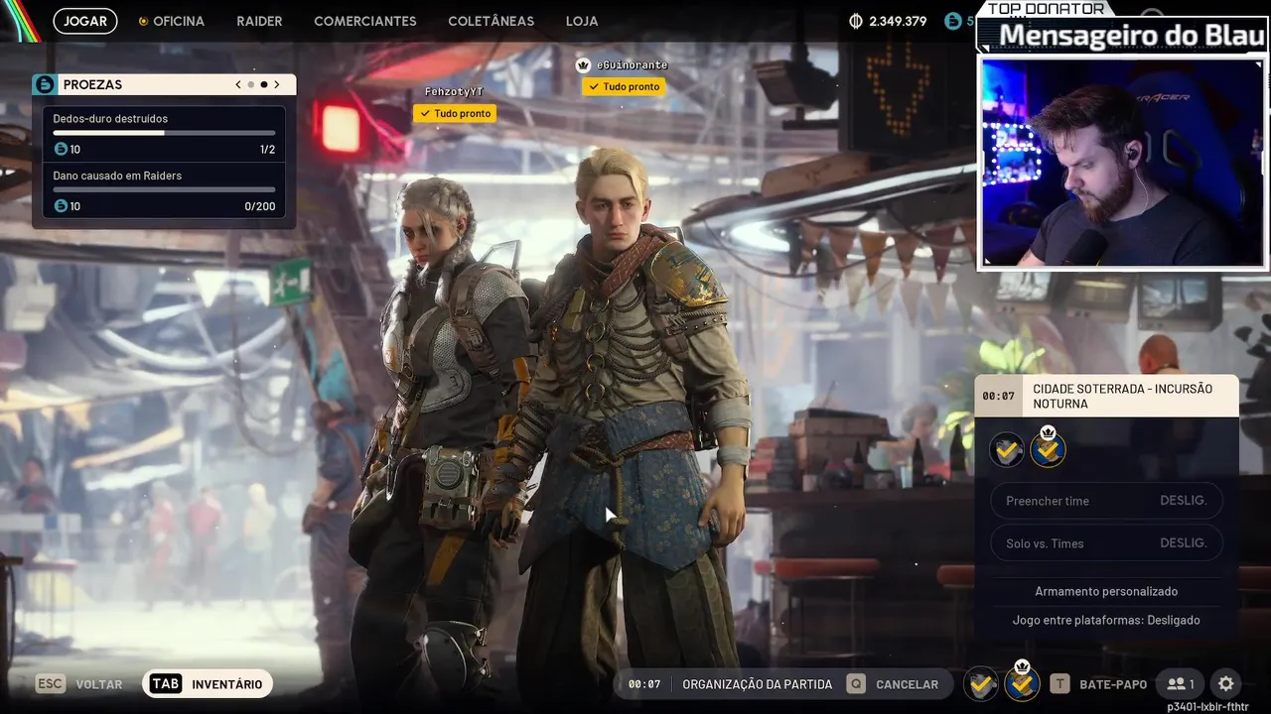Open the settings gear icon
Viewport: 1271px width, 714px height.
[x=1226, y=684]
